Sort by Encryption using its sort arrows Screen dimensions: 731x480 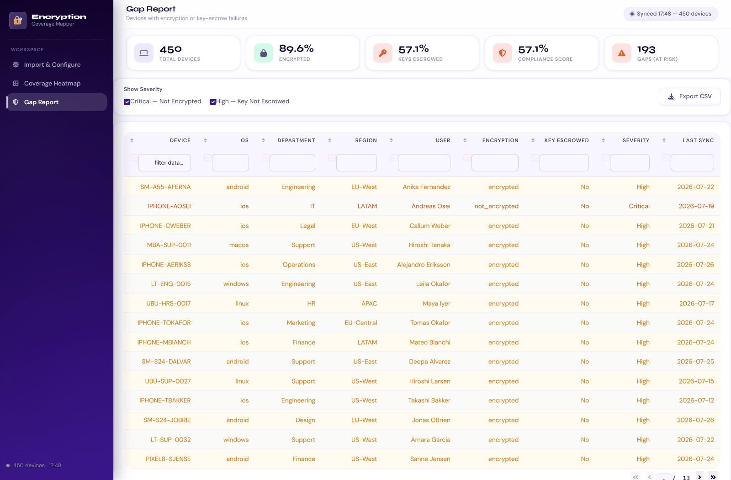pos(465,140)
